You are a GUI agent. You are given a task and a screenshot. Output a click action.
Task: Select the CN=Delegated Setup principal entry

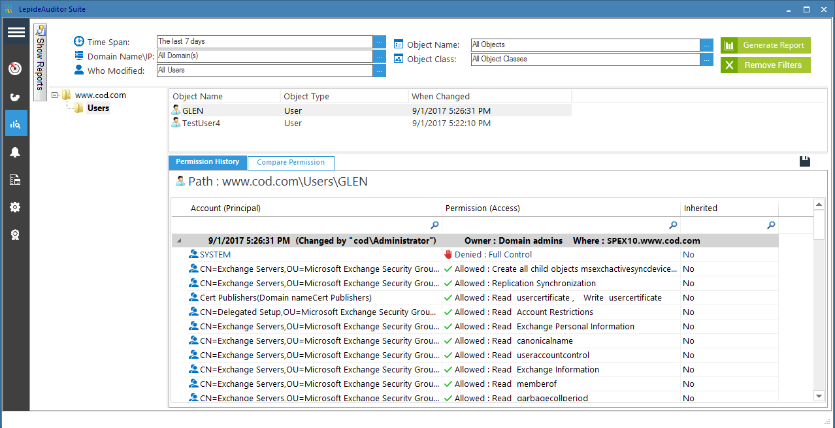pos(319,312)
